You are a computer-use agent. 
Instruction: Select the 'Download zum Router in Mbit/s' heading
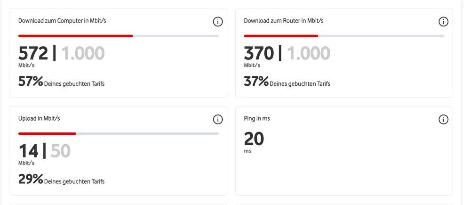tap(284, 21)
